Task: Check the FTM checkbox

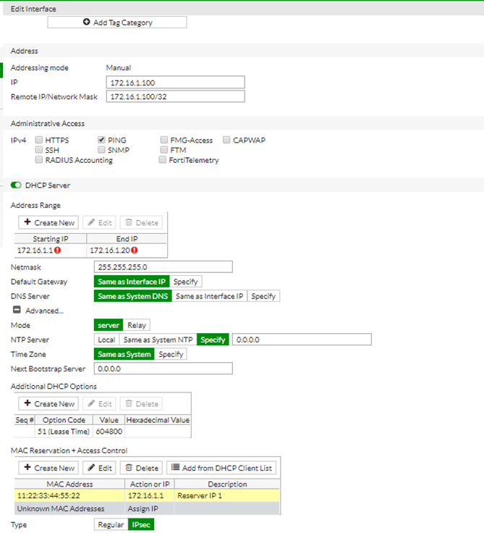Action: (x=164, y=150)
